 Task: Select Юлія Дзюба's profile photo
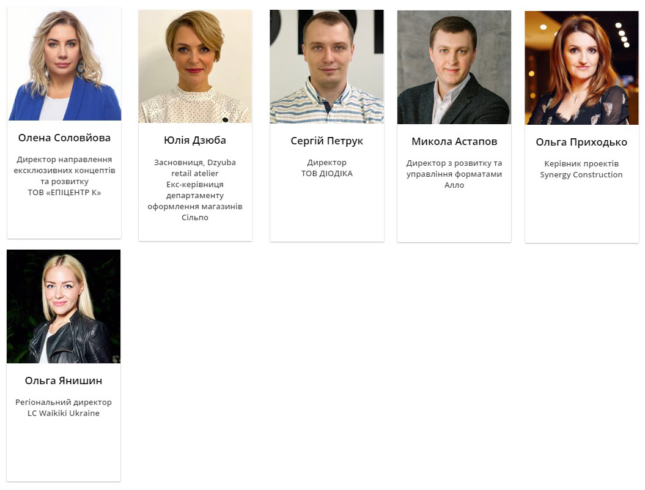[195, 66]
